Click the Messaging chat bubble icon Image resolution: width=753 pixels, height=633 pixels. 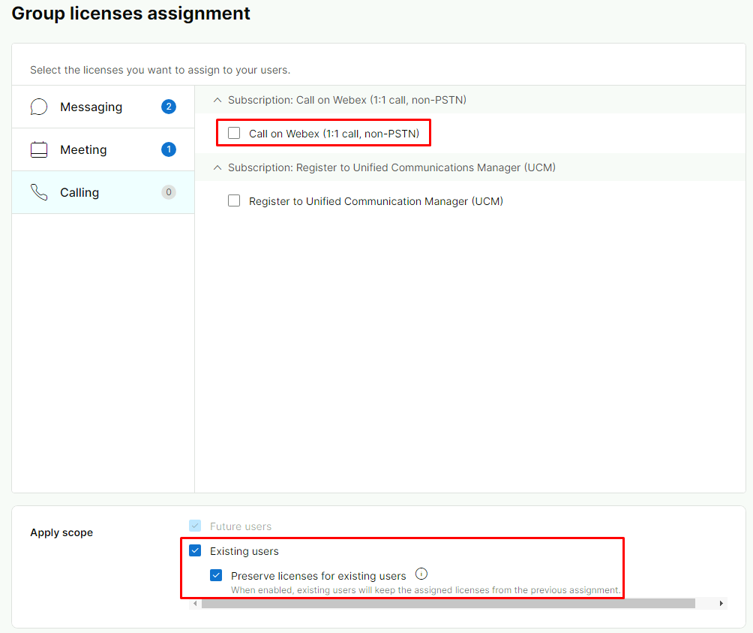click(39, 107)
